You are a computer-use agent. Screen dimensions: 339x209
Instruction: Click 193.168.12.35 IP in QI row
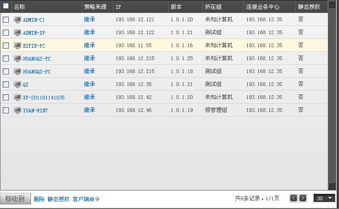click(x=134, y=85)
